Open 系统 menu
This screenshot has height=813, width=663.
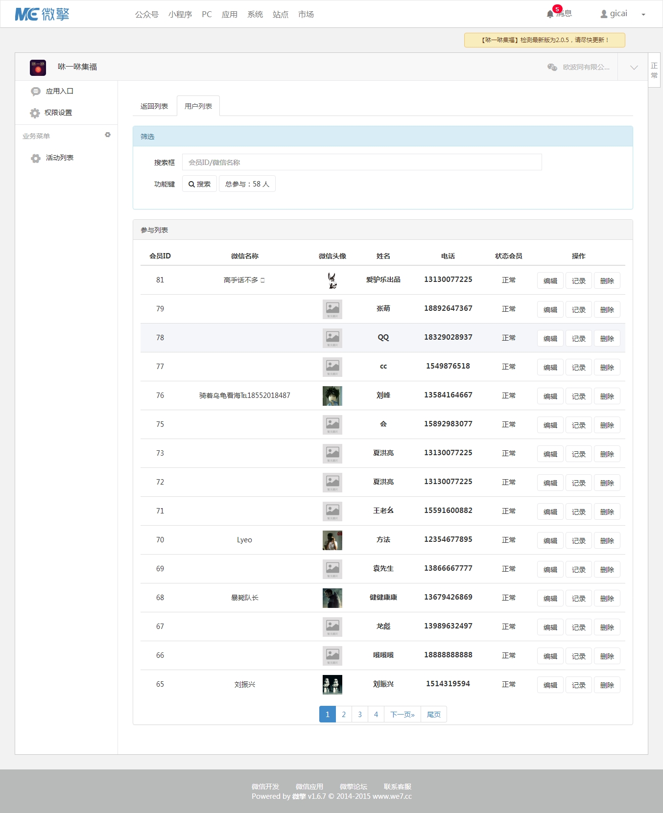[255, 15]
